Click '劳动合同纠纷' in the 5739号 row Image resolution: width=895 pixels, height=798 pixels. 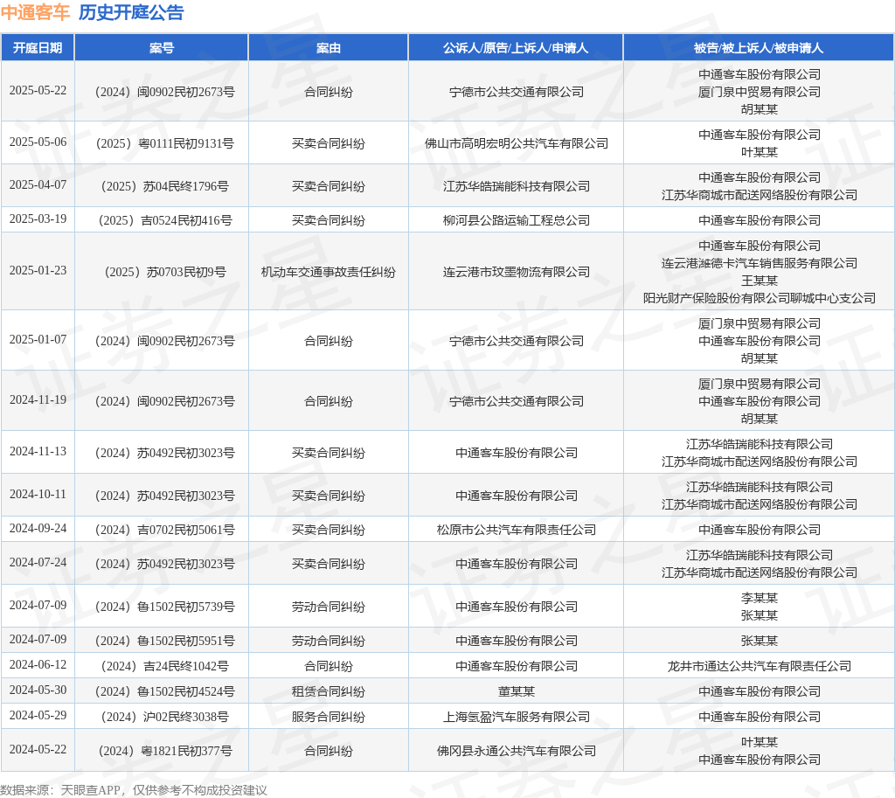click(x=329, y=607)
